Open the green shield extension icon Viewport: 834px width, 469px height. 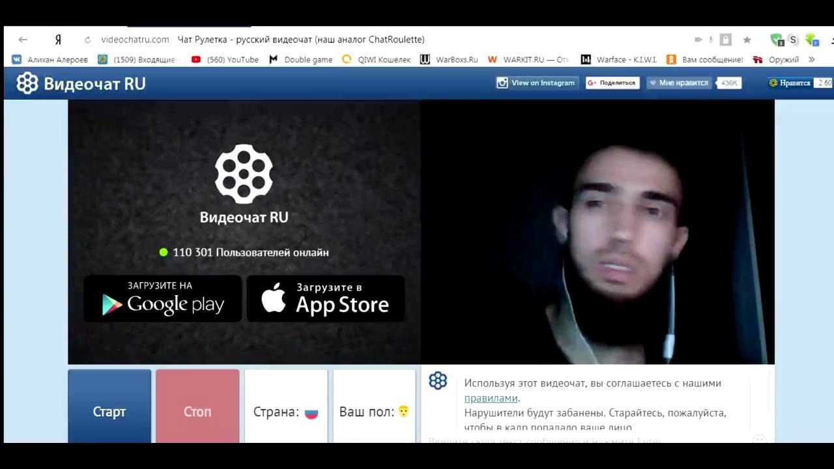776,40
